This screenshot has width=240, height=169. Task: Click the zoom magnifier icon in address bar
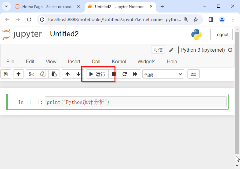point(186,20)
